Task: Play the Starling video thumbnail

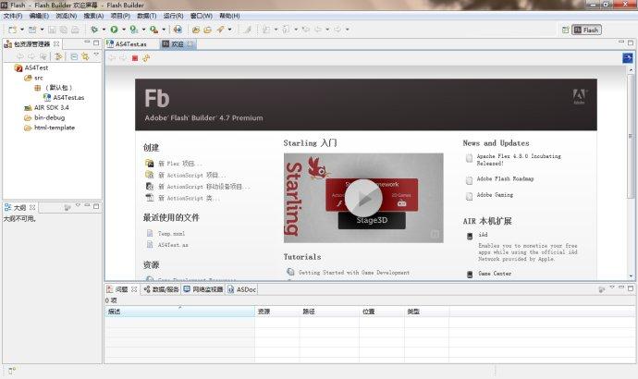Action: [363, 198]
